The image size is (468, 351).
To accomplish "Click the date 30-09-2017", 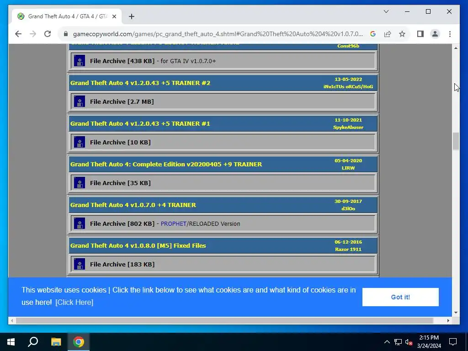I will pyautogui.click(x=348, y=201).
